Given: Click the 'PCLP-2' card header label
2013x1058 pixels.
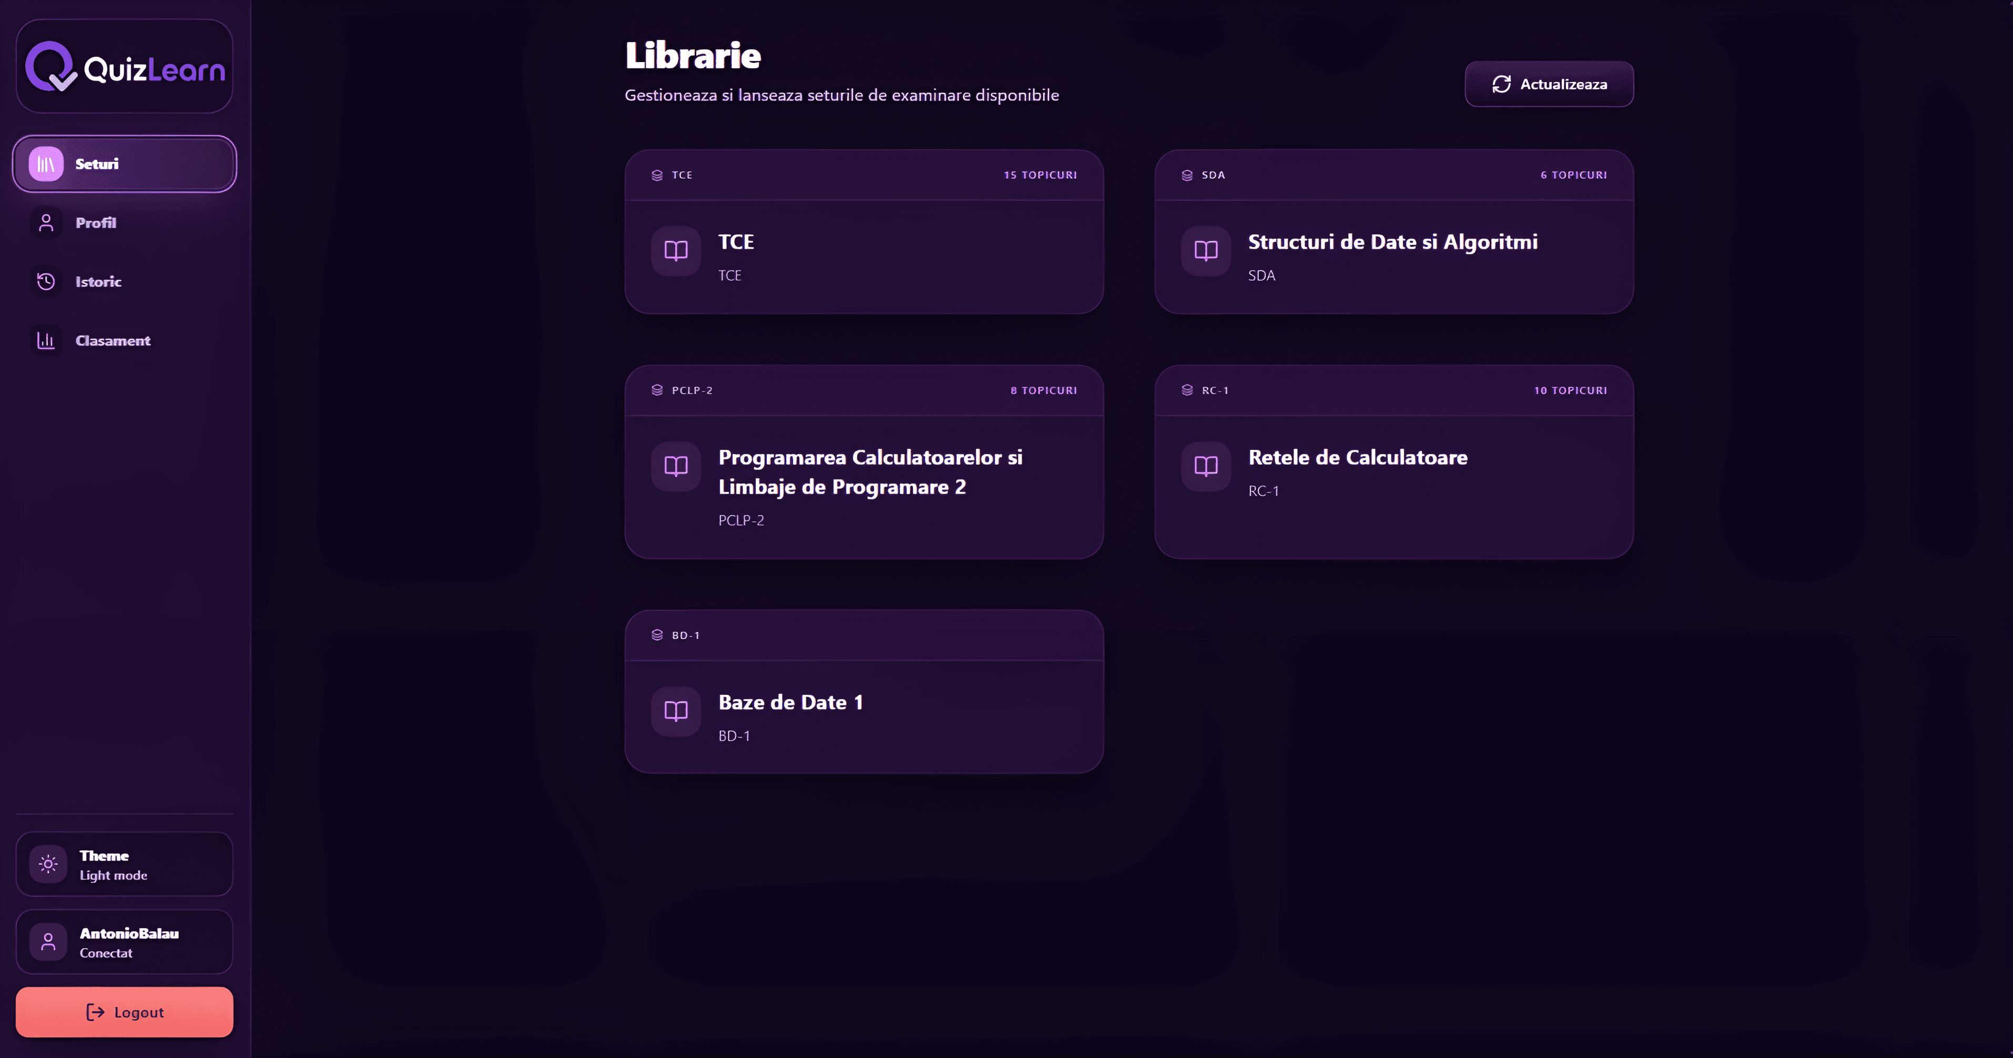Looking at the screenshot, I should point(692,391).
